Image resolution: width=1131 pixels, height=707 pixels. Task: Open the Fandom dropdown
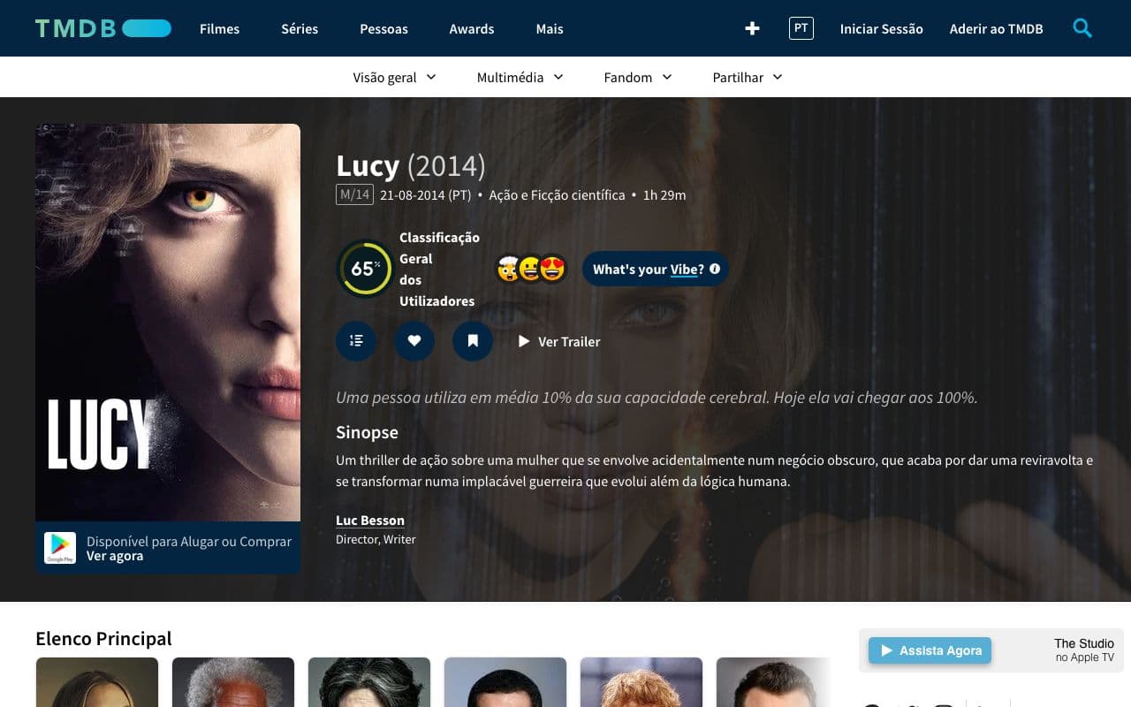pos(638,78)
